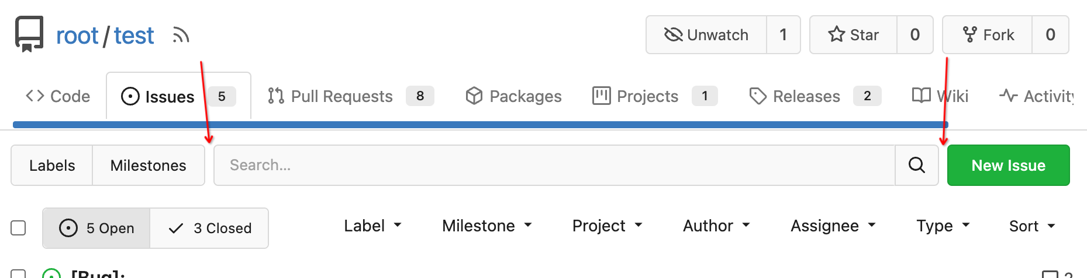Expand the Label filter dropdown

(x=372, y=226)
